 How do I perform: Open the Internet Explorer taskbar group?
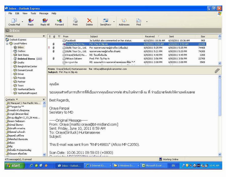click(x=98, y=166)
